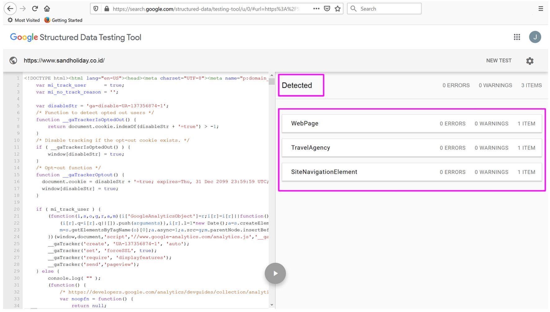Click code line 1 with DOCTYPE html
The width and height of the screenshot is (550, 312).
pos(146,78)
